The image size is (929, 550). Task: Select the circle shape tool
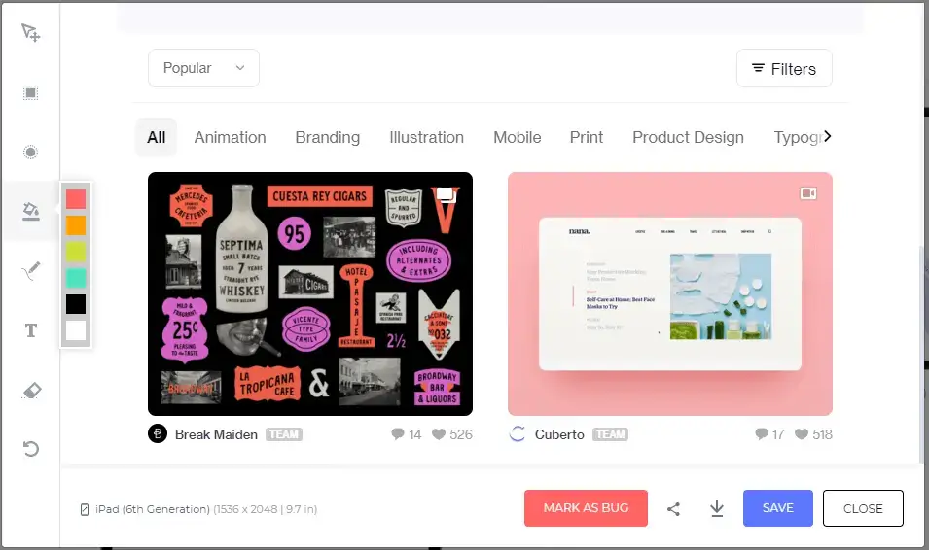point(31,153)
